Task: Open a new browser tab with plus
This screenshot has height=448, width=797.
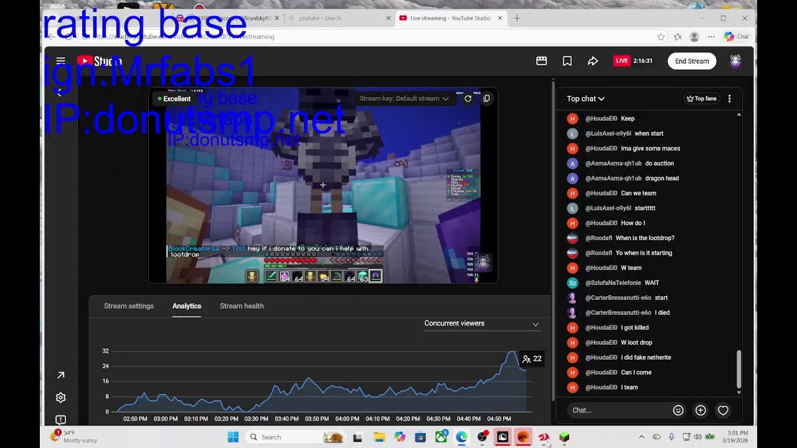Action: point(517,18)
